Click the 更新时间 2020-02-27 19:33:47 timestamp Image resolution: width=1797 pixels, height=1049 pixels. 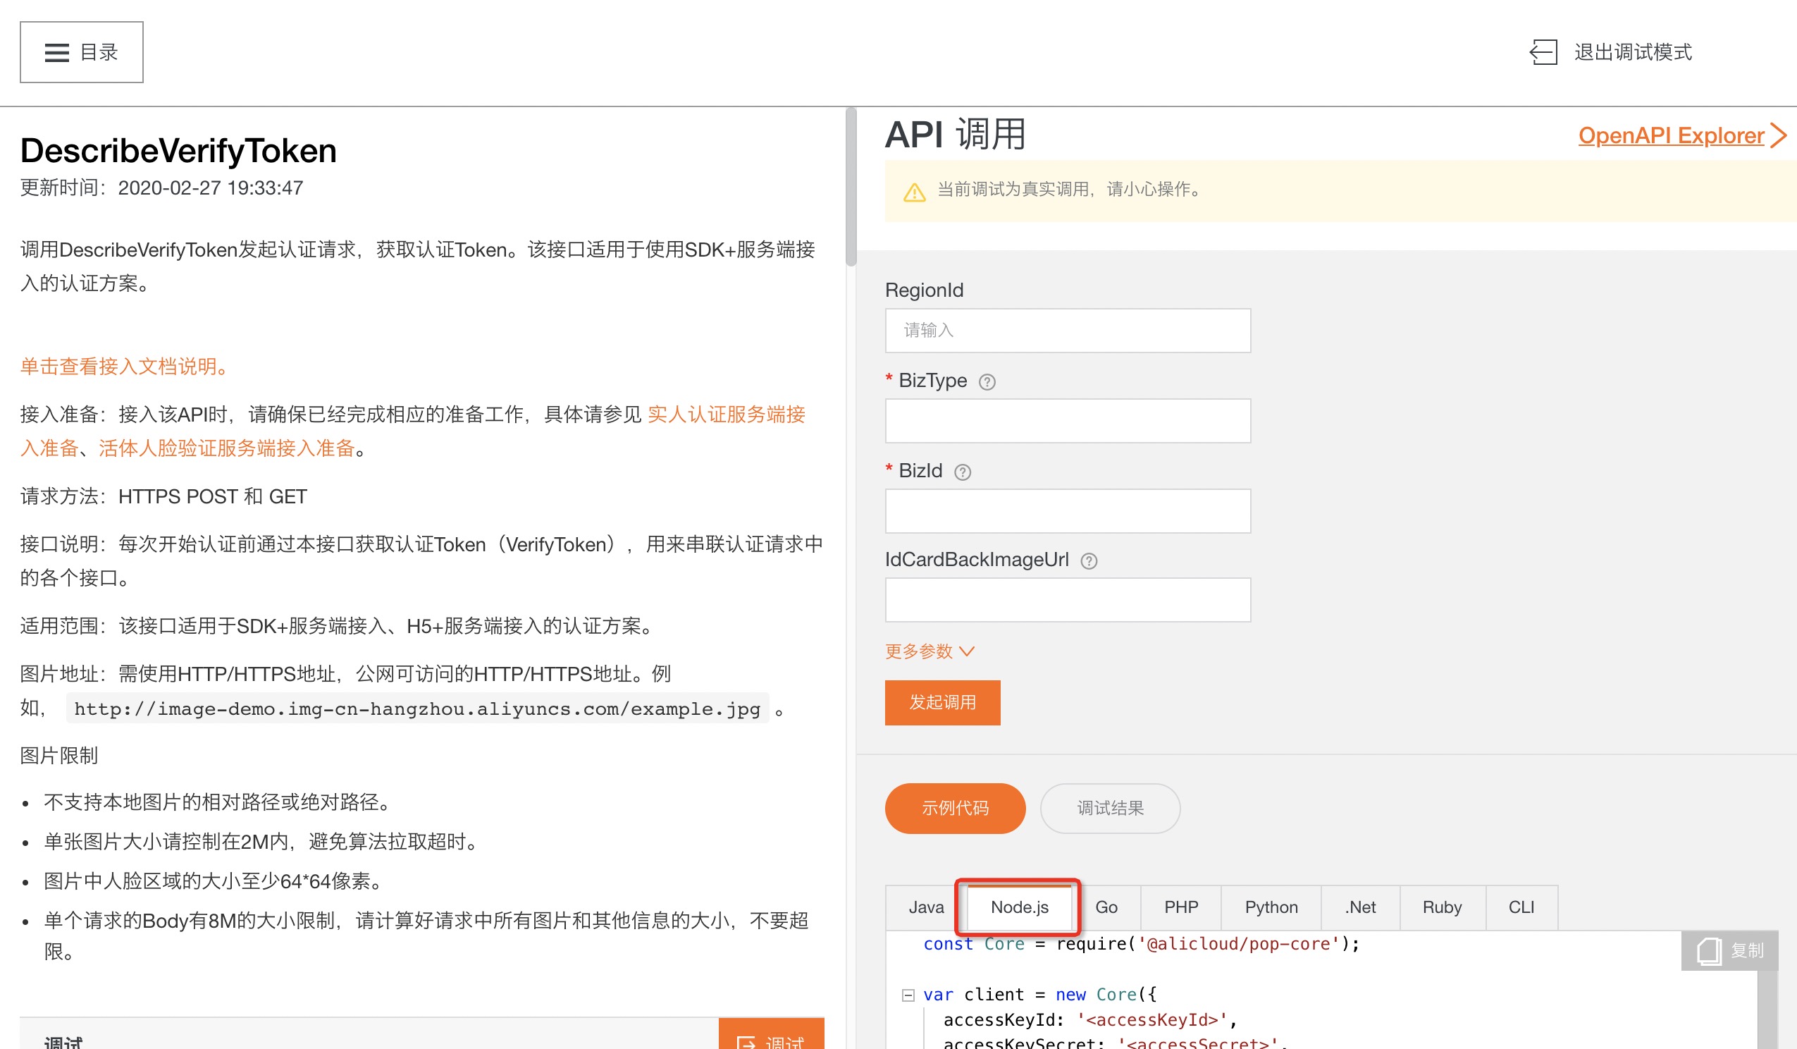(162, 188)
